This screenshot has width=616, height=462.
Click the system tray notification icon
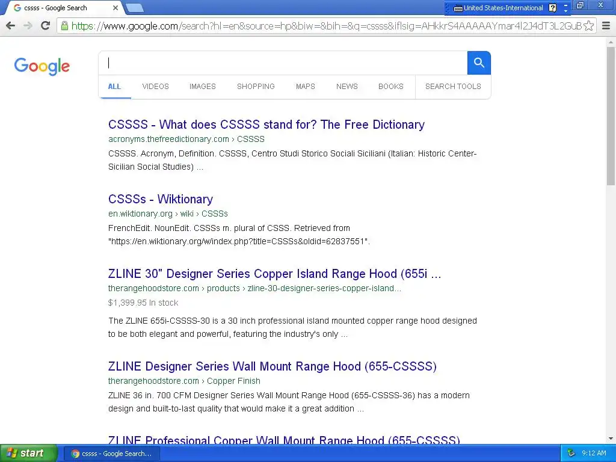pyautogui.click(x=571, y=454)
